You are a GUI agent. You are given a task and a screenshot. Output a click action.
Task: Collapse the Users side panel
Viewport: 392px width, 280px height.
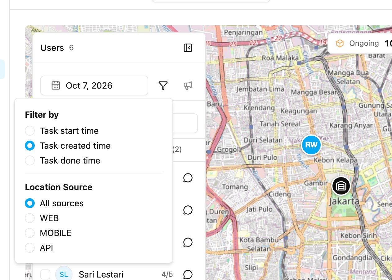(188, 48)
